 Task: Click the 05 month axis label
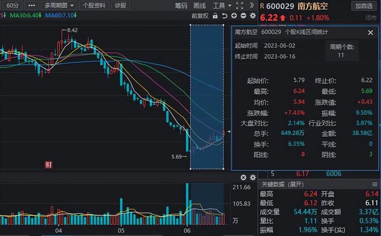coord(121,231)
